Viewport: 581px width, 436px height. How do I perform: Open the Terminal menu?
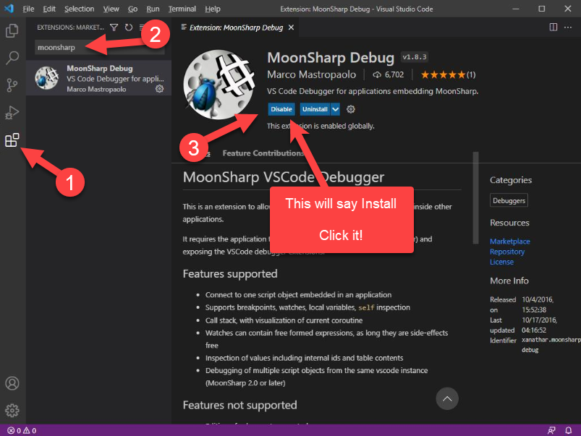pyautogui.click(x=182, y=9)
